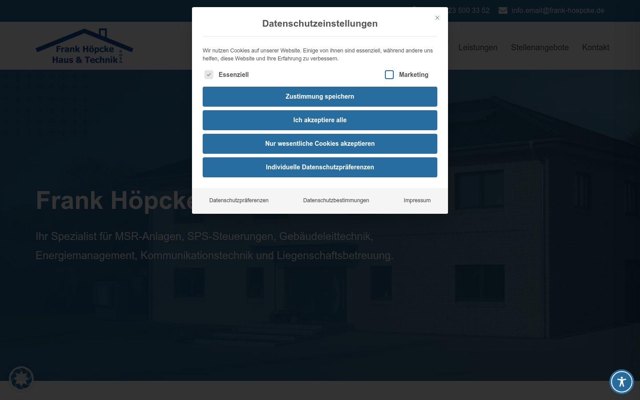The image size is (640, 400).
Task: Click the disabled Essenziell checkbox
Action: [x=209, y=75]
